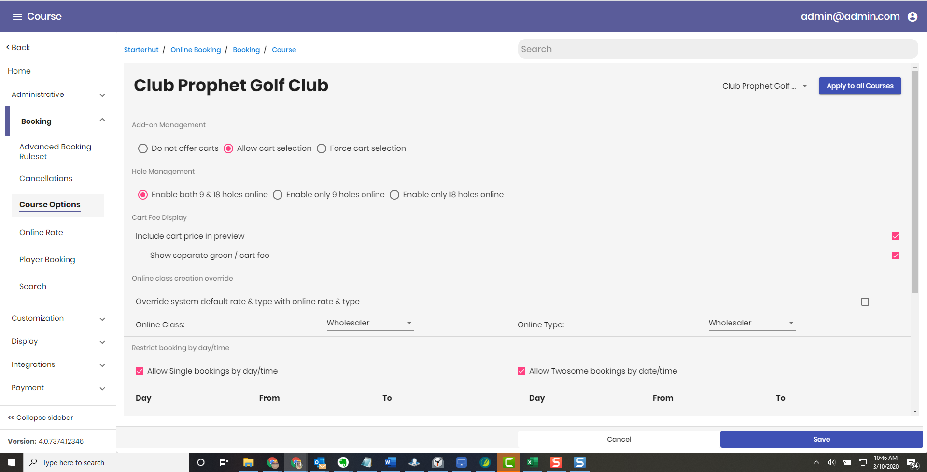Open Search item in sidebar
The width and height of the screenshot is (927, 472).
point(33,287)
